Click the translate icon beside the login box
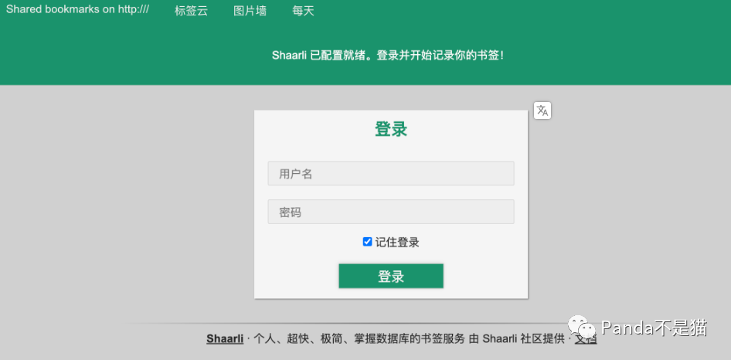The height and width of the screenshot is (360, 731). coord(542,110)
